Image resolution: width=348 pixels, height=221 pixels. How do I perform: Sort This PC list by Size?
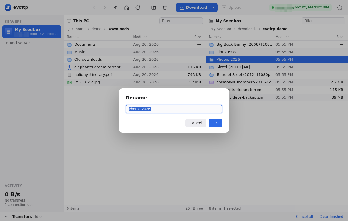[197, 37]
